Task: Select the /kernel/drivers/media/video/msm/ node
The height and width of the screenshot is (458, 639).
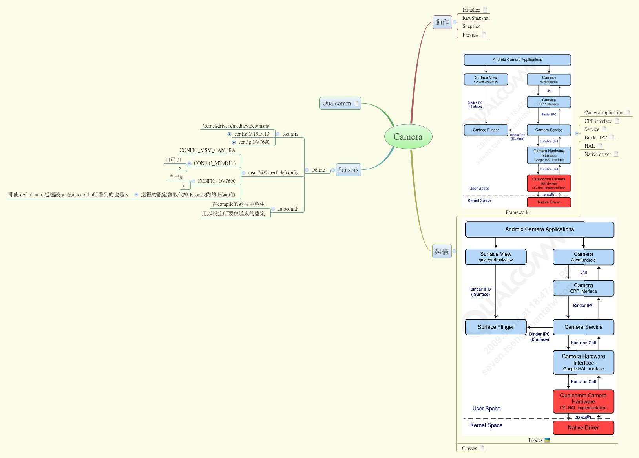Action: [x=236, y=126]
